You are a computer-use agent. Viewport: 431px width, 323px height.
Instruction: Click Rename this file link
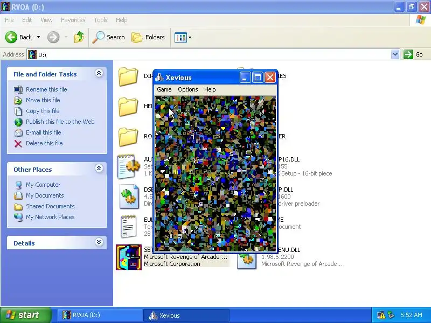point(46,89)
